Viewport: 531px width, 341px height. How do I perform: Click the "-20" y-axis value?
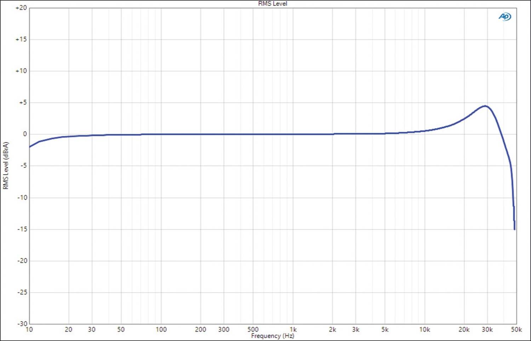pos(22,260)
